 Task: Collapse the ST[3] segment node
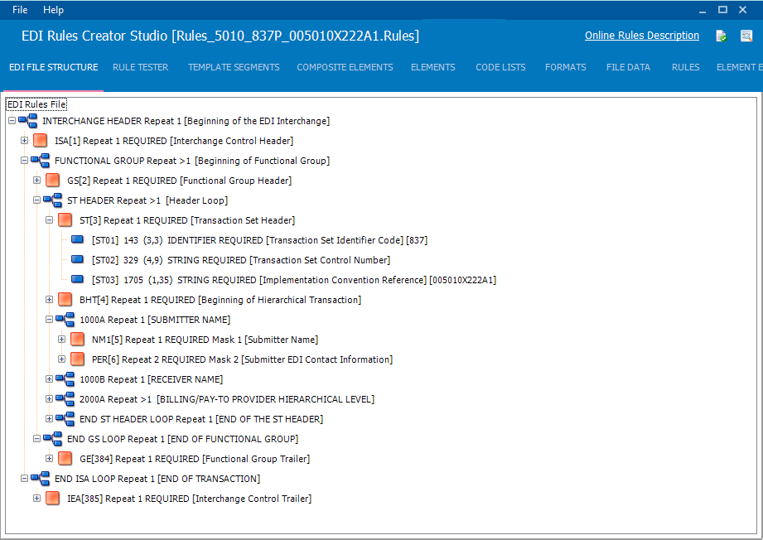click(x=49, y=219)
